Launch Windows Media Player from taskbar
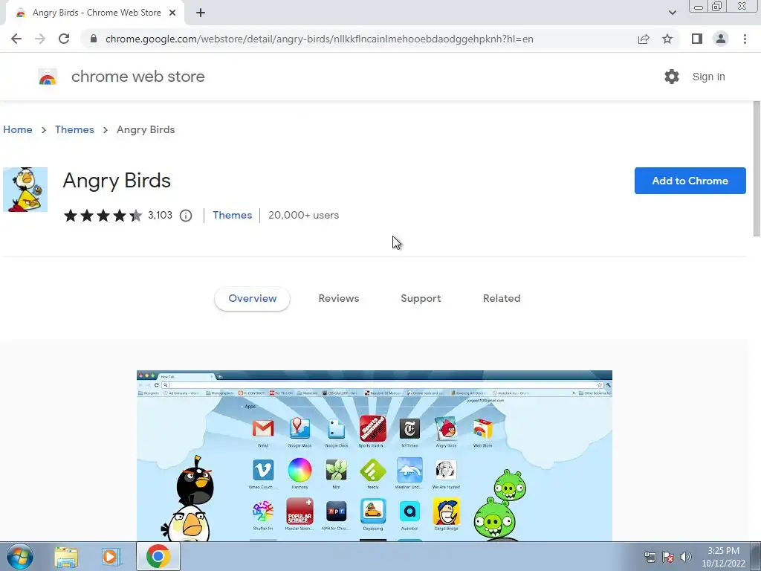This screenshot has width=761, height=571. tap(111, 556)
